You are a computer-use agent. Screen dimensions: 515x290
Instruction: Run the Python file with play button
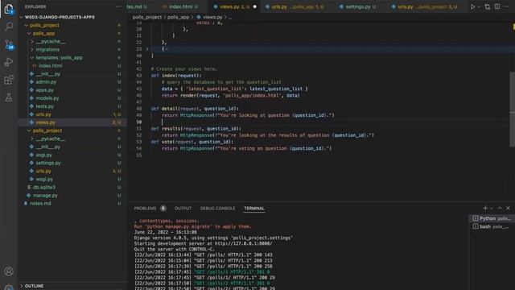[x=472, y=6]
